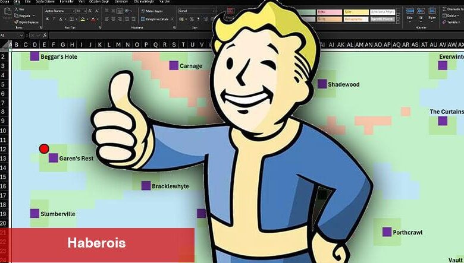This screenshot has height=263, width=464.
Task: Click the Doldur fill icon
Action: click(444, 15)
